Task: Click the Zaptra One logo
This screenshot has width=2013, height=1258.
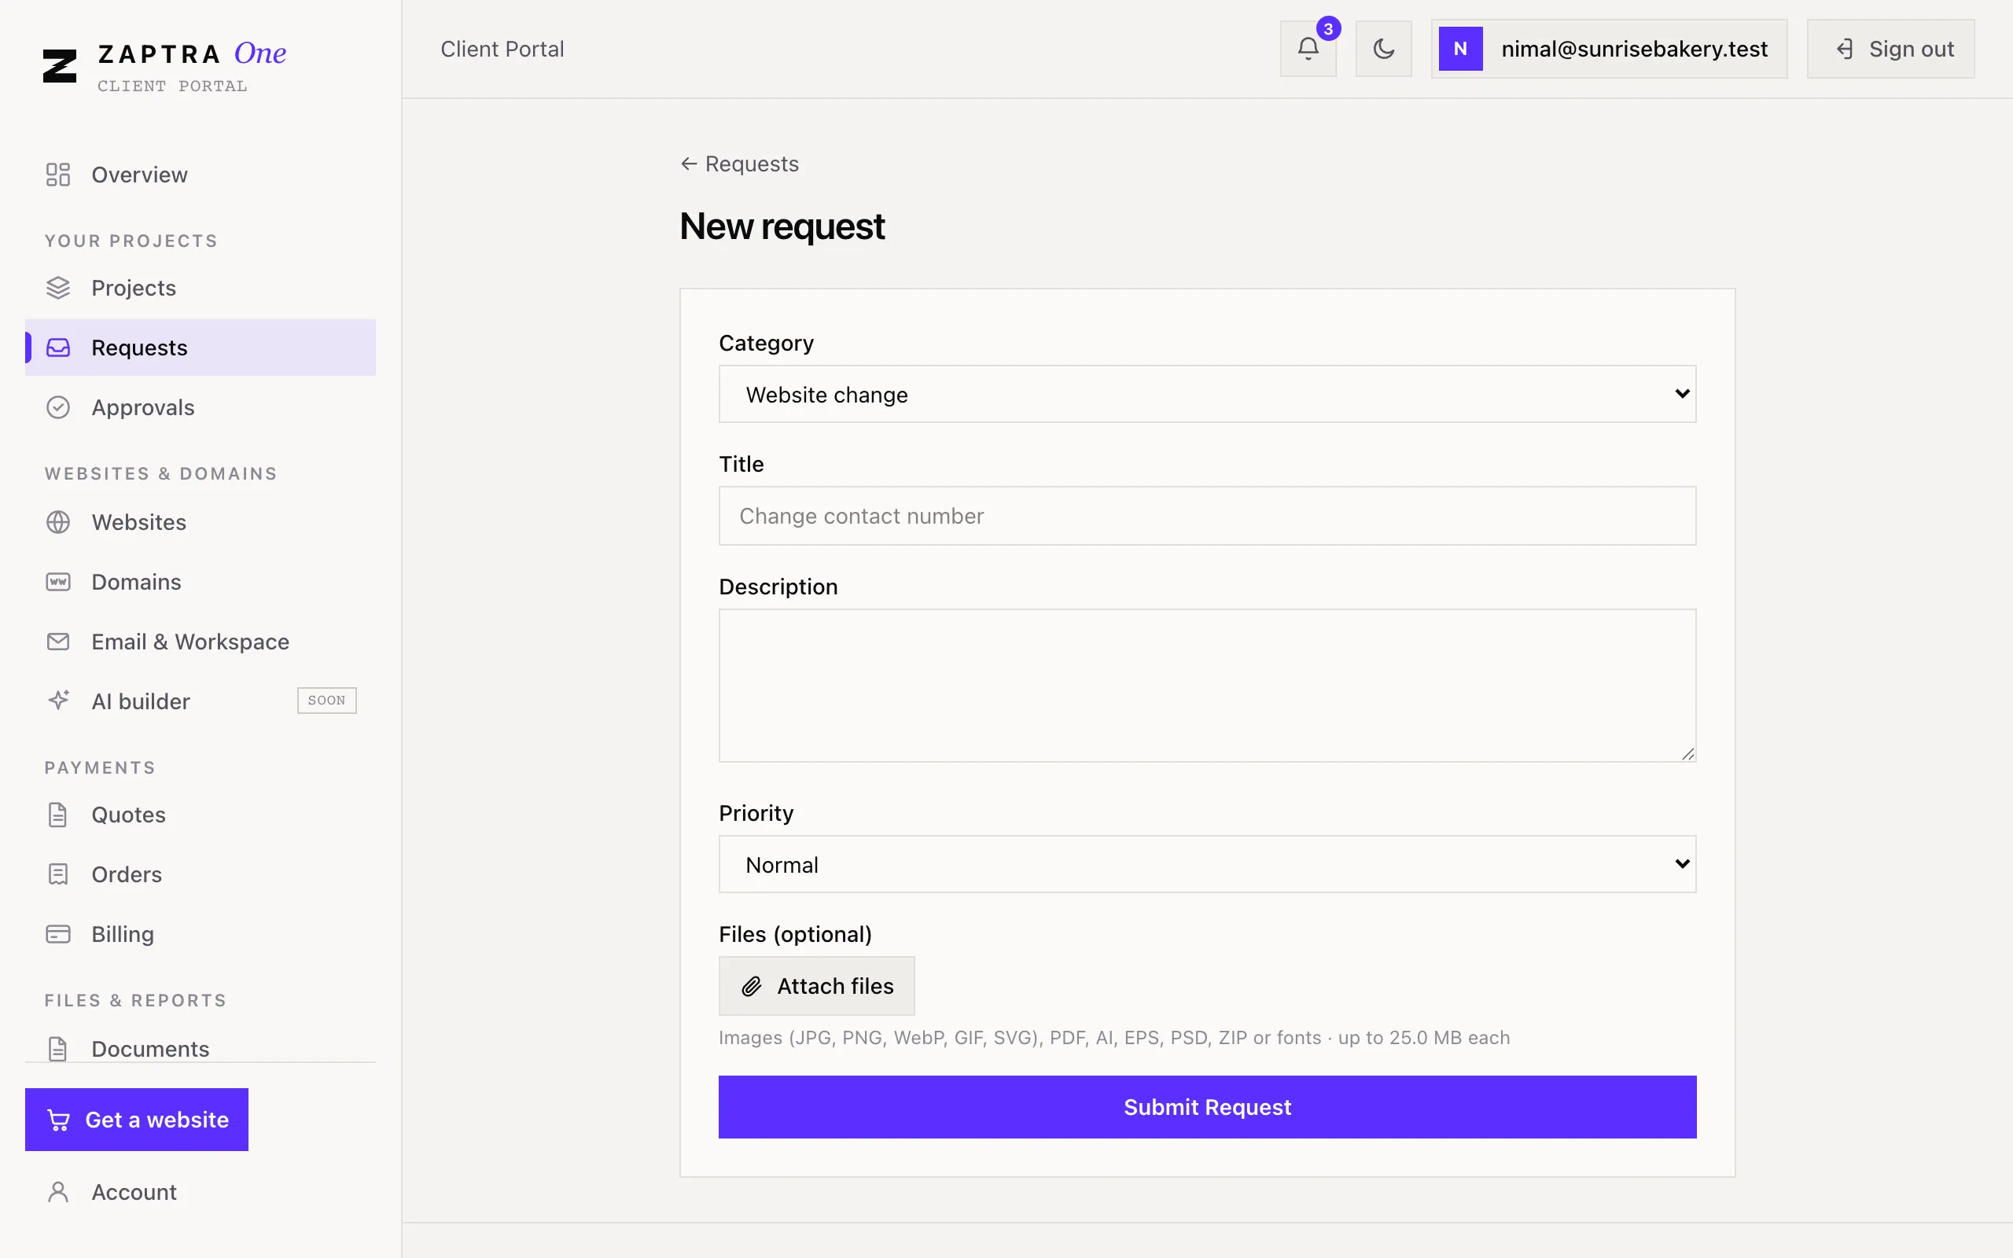Action: point(164,67)
